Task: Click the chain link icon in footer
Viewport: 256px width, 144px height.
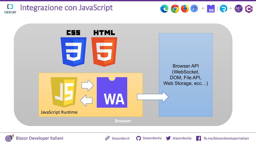Action: point(107,138)
